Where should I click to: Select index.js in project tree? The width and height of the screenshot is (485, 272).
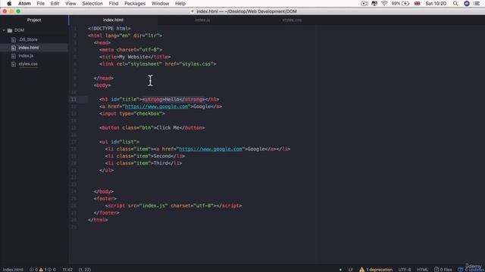[26, 56]
